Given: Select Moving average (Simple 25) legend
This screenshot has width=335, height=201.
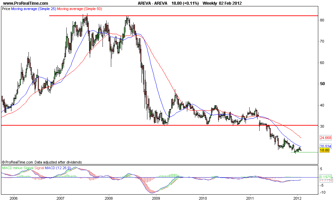Looking at the screenshot, I should click(33, 9).
